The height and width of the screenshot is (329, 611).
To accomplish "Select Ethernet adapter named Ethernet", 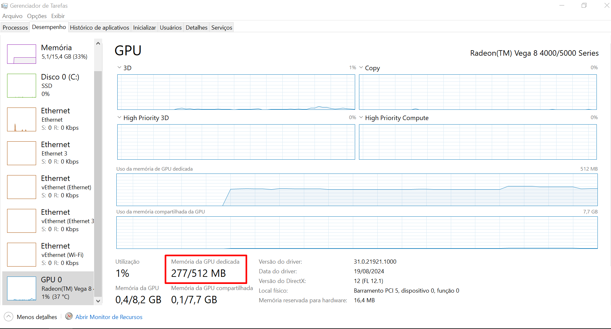I will click(48, 119).
